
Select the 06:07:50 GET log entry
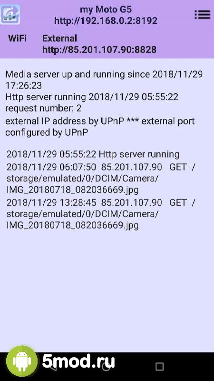pos(101,179)
